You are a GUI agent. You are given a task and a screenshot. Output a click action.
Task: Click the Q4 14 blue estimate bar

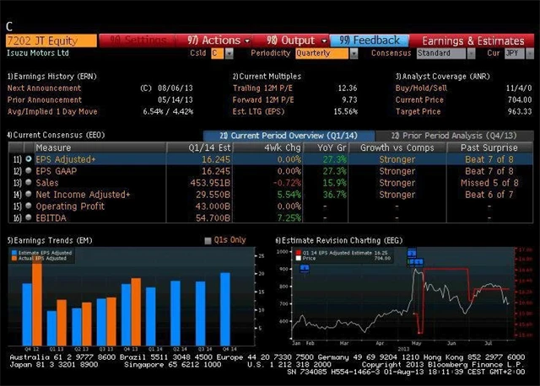225,309
